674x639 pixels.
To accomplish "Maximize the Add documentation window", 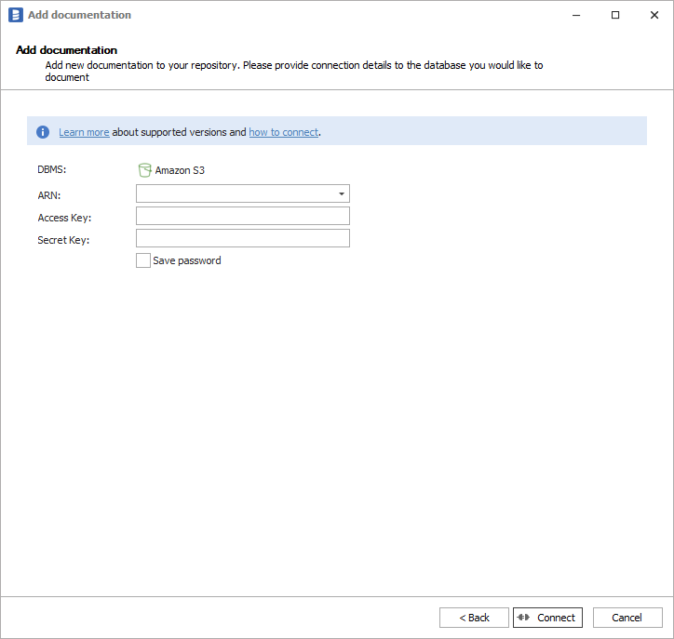I will (615, 15).
